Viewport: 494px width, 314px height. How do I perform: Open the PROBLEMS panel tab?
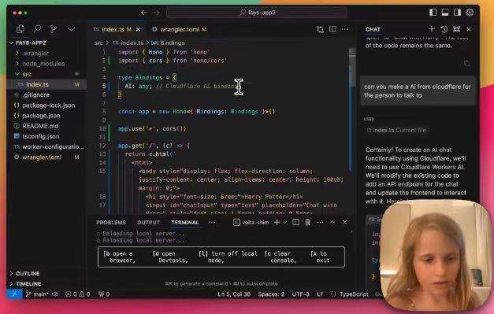111,223
